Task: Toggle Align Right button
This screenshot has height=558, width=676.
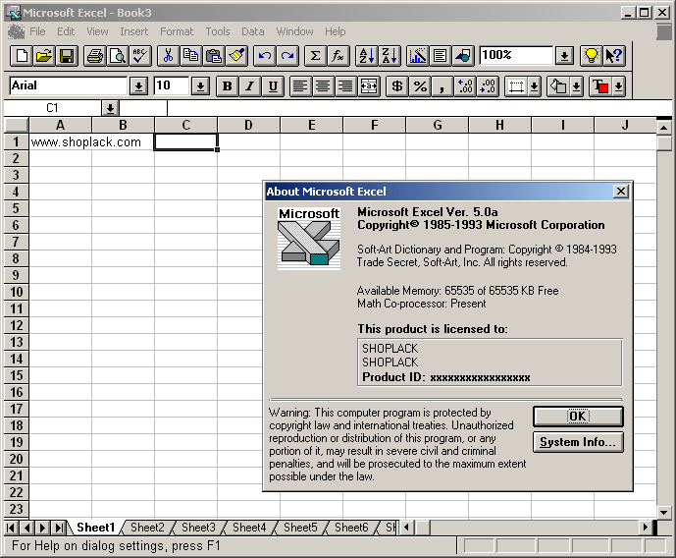Action: coord(346,86)
